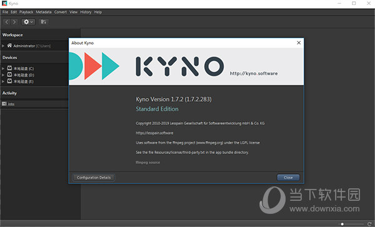Open the Playback menu
This screenshot has height=227, width=375.
(x=26, y=12)
